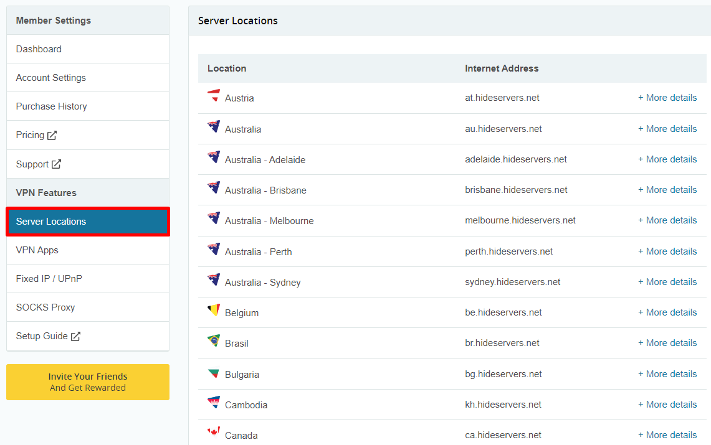Click the Austria flag icon

pyautogui.click(x=214, y=95)
